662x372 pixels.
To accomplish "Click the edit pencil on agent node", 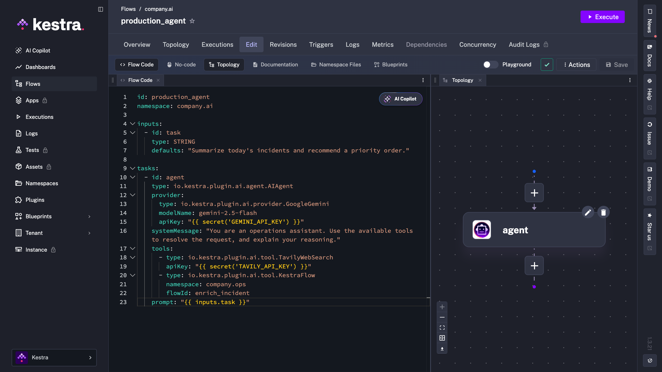I will click(588, 212).
